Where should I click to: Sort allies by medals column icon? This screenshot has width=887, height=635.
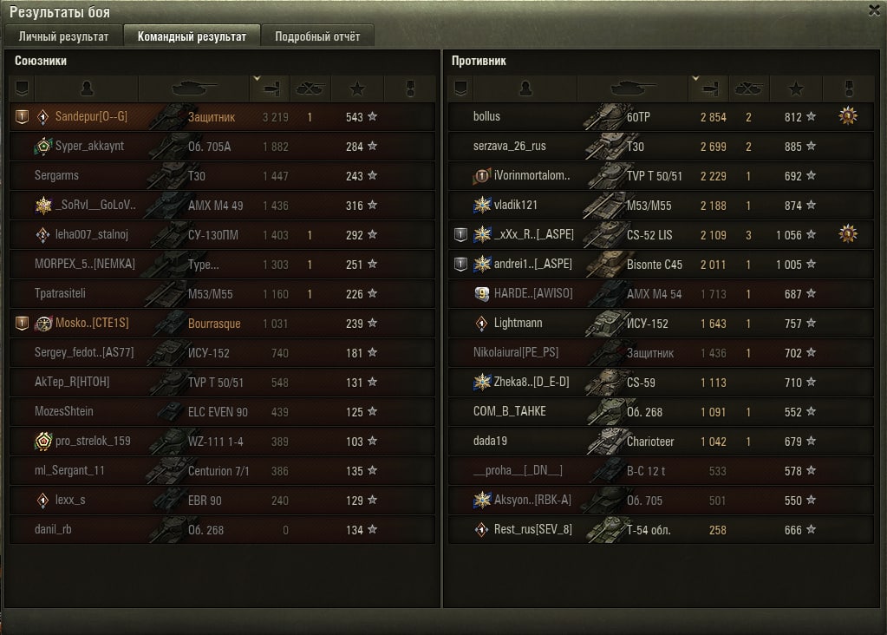click(x=411, y=88)
